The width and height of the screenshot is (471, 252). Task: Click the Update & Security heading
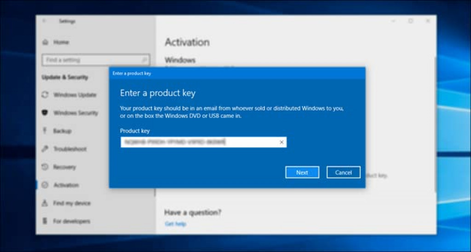65,77
